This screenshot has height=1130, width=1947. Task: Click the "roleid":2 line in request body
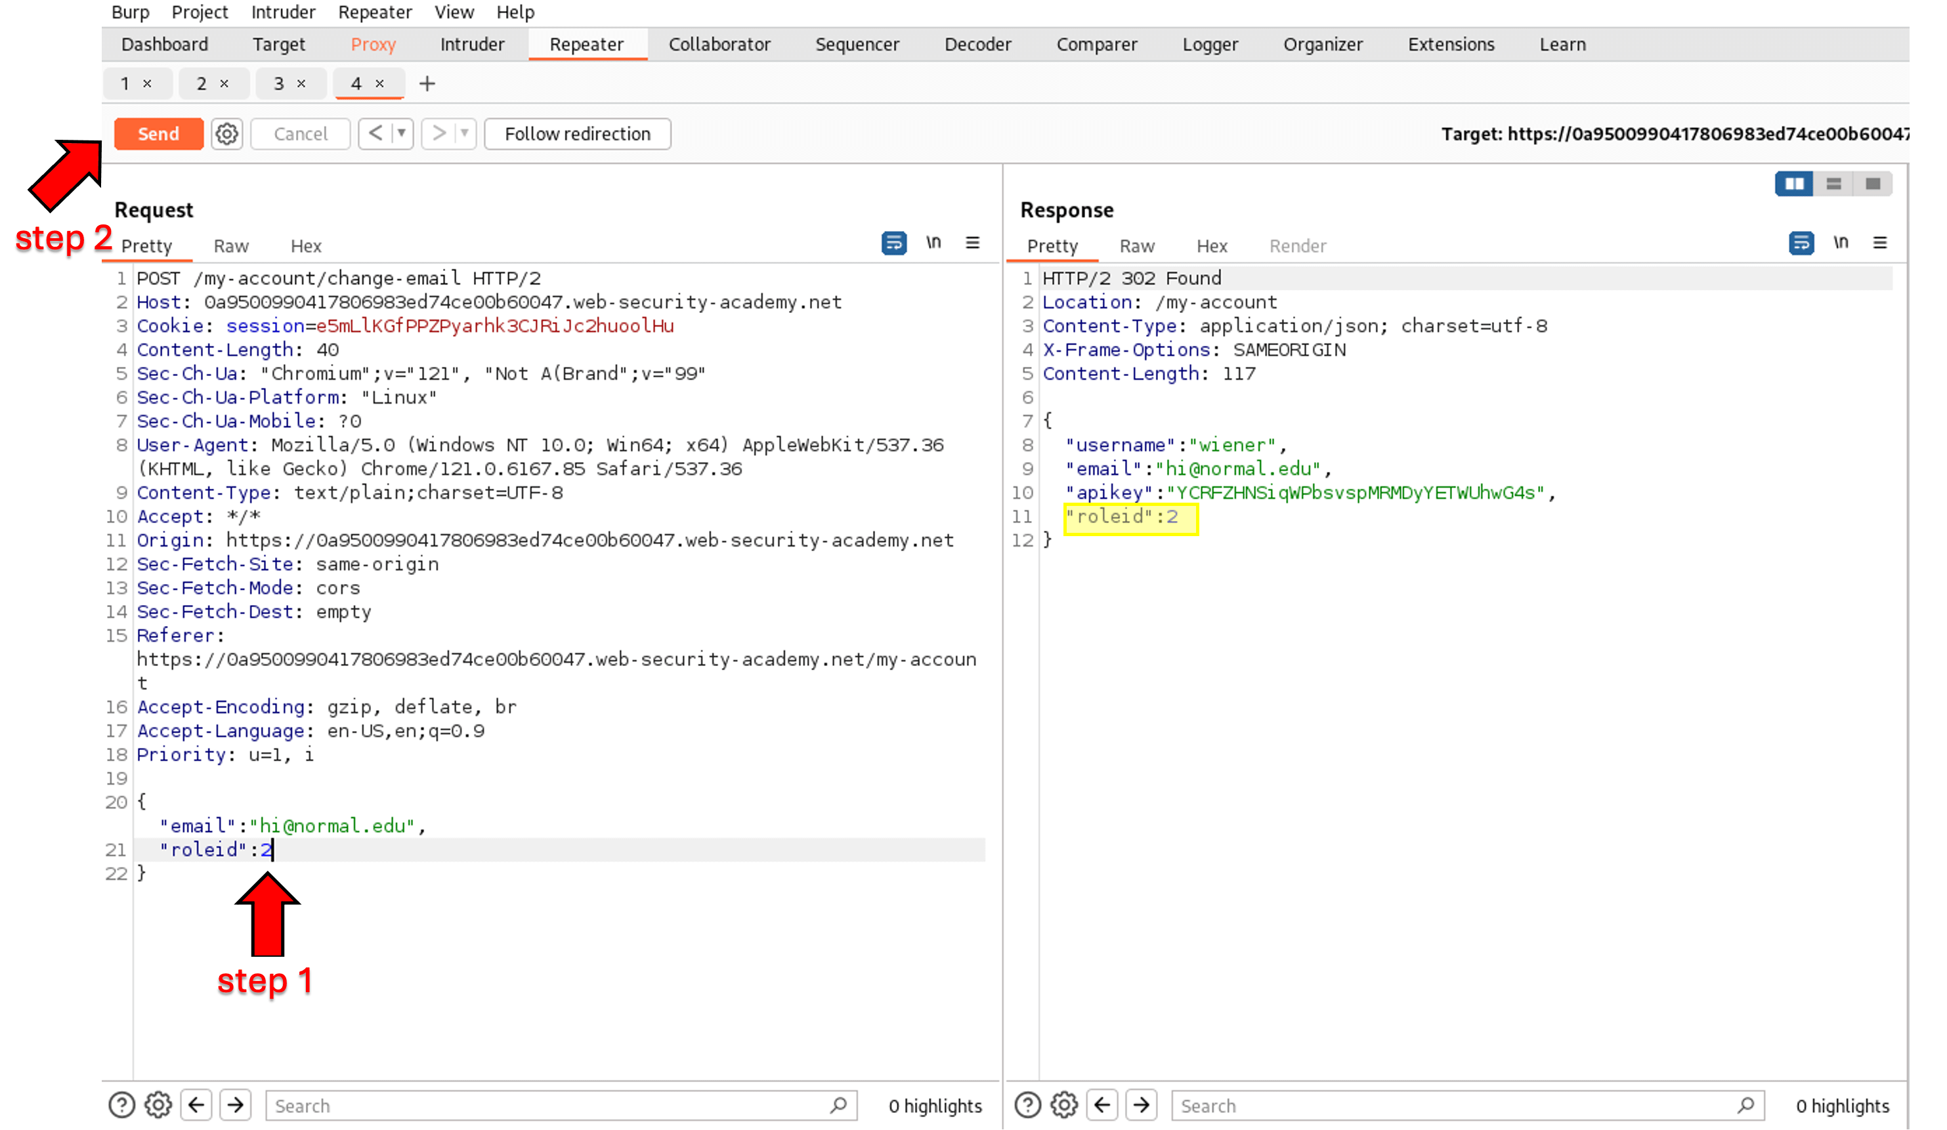coord(217,850)
